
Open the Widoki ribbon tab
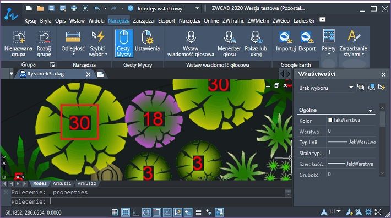point(96,21)
